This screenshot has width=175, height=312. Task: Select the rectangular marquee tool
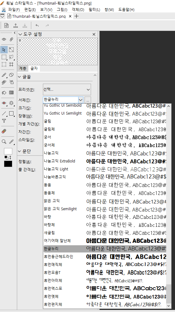pyautogui.click(x=4, y=57)
